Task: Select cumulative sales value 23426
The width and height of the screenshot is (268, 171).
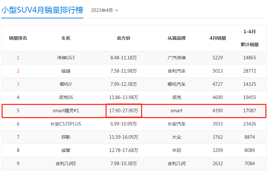Action: pyautogui.click(x=250, y=124)
